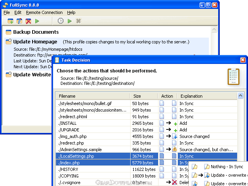248x186 pixels.
Task: Click the Delete Profile red X icon
Action: [28, 21]
